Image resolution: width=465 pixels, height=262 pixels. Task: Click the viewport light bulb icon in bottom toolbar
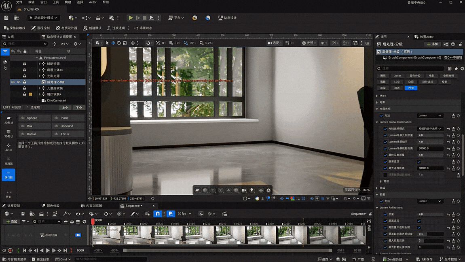tap(252, 190)
